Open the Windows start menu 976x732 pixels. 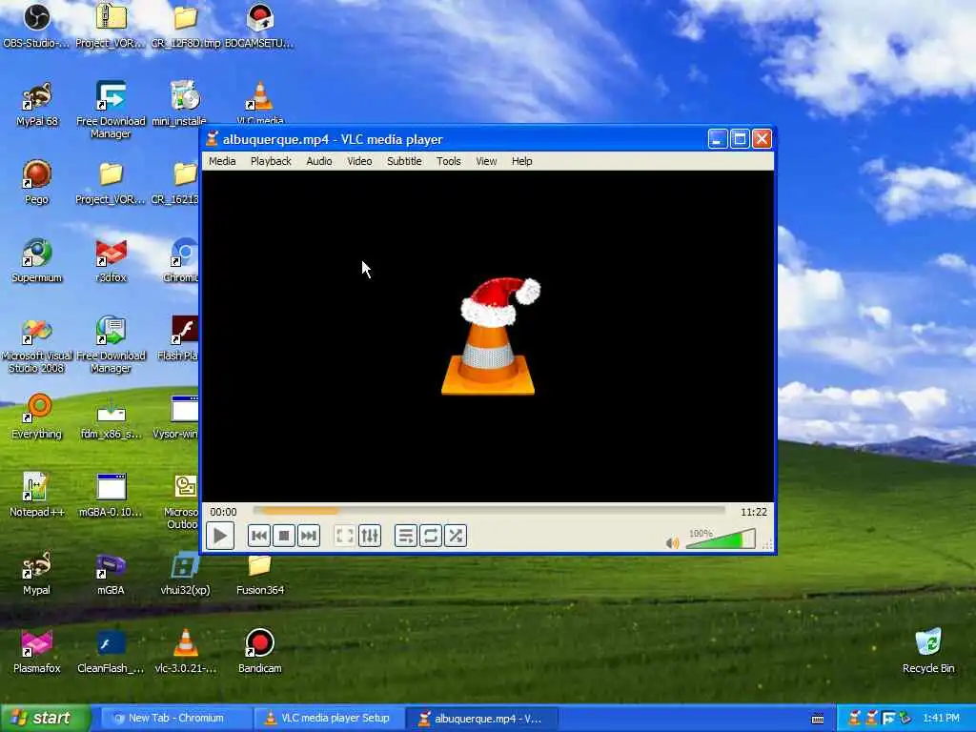click(x=45, y=719)
